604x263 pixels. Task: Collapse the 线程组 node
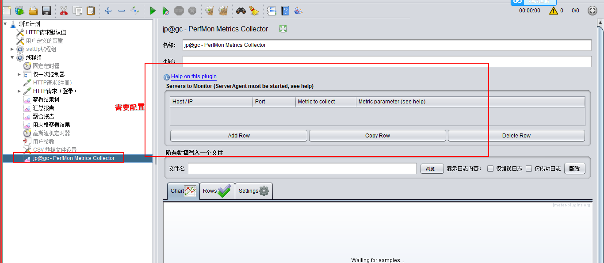pos(12,57)
